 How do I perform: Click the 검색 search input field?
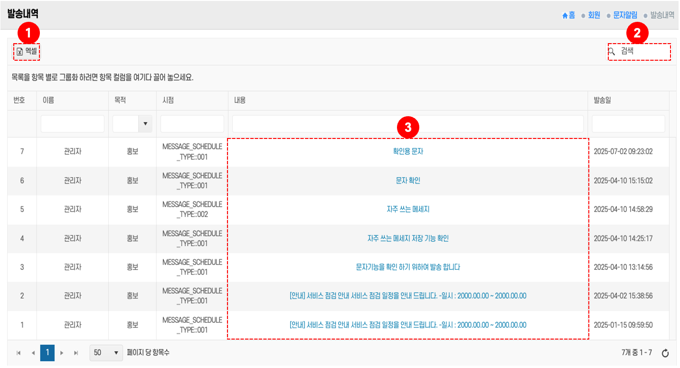tap(643, 51)
